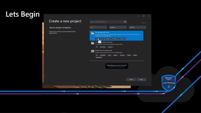This screenshot has height=113, width=201.
Task: Select Console App (.NET Framework) template description
Action: pos(109,44)
